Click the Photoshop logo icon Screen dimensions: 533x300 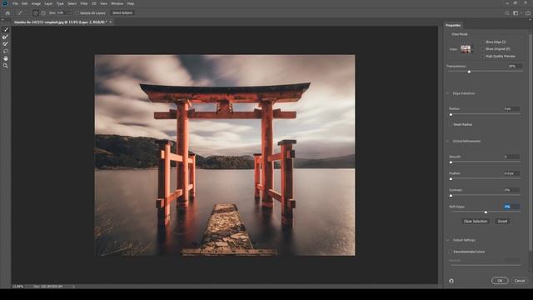(x=5, y=3)
